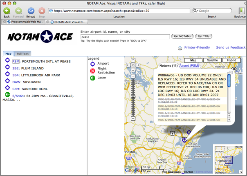The height and width of the screenshot is (176, 247).
Task: Pan the map right
Action: pos(138,65)
